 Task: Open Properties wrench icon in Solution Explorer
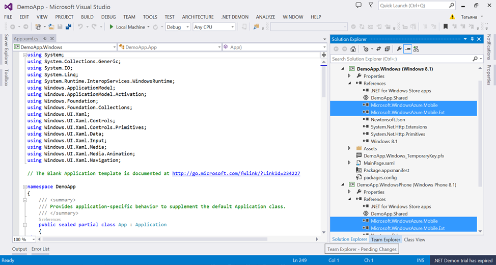coord(399,49)
